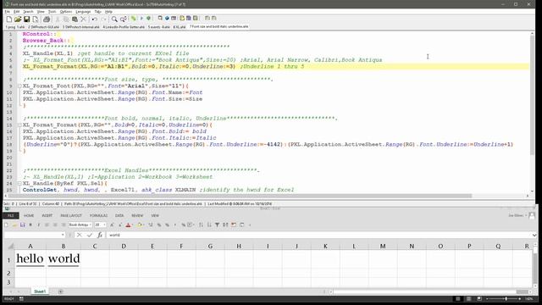Click the green Run play icon in SciTE
The width and height of the screenshot is (542, 305).
click(x=141, y=19)
